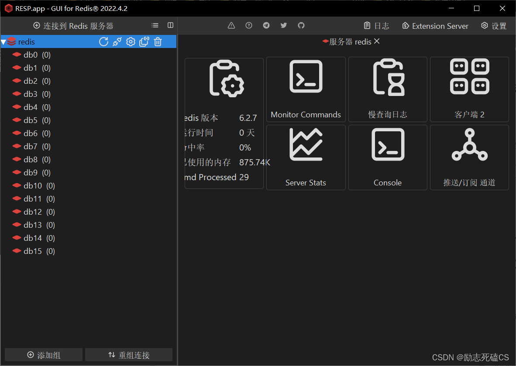The height and width of the screenshot is (366, 516).
Task: Open the 日志 log viewer
Action: (376, 26)
